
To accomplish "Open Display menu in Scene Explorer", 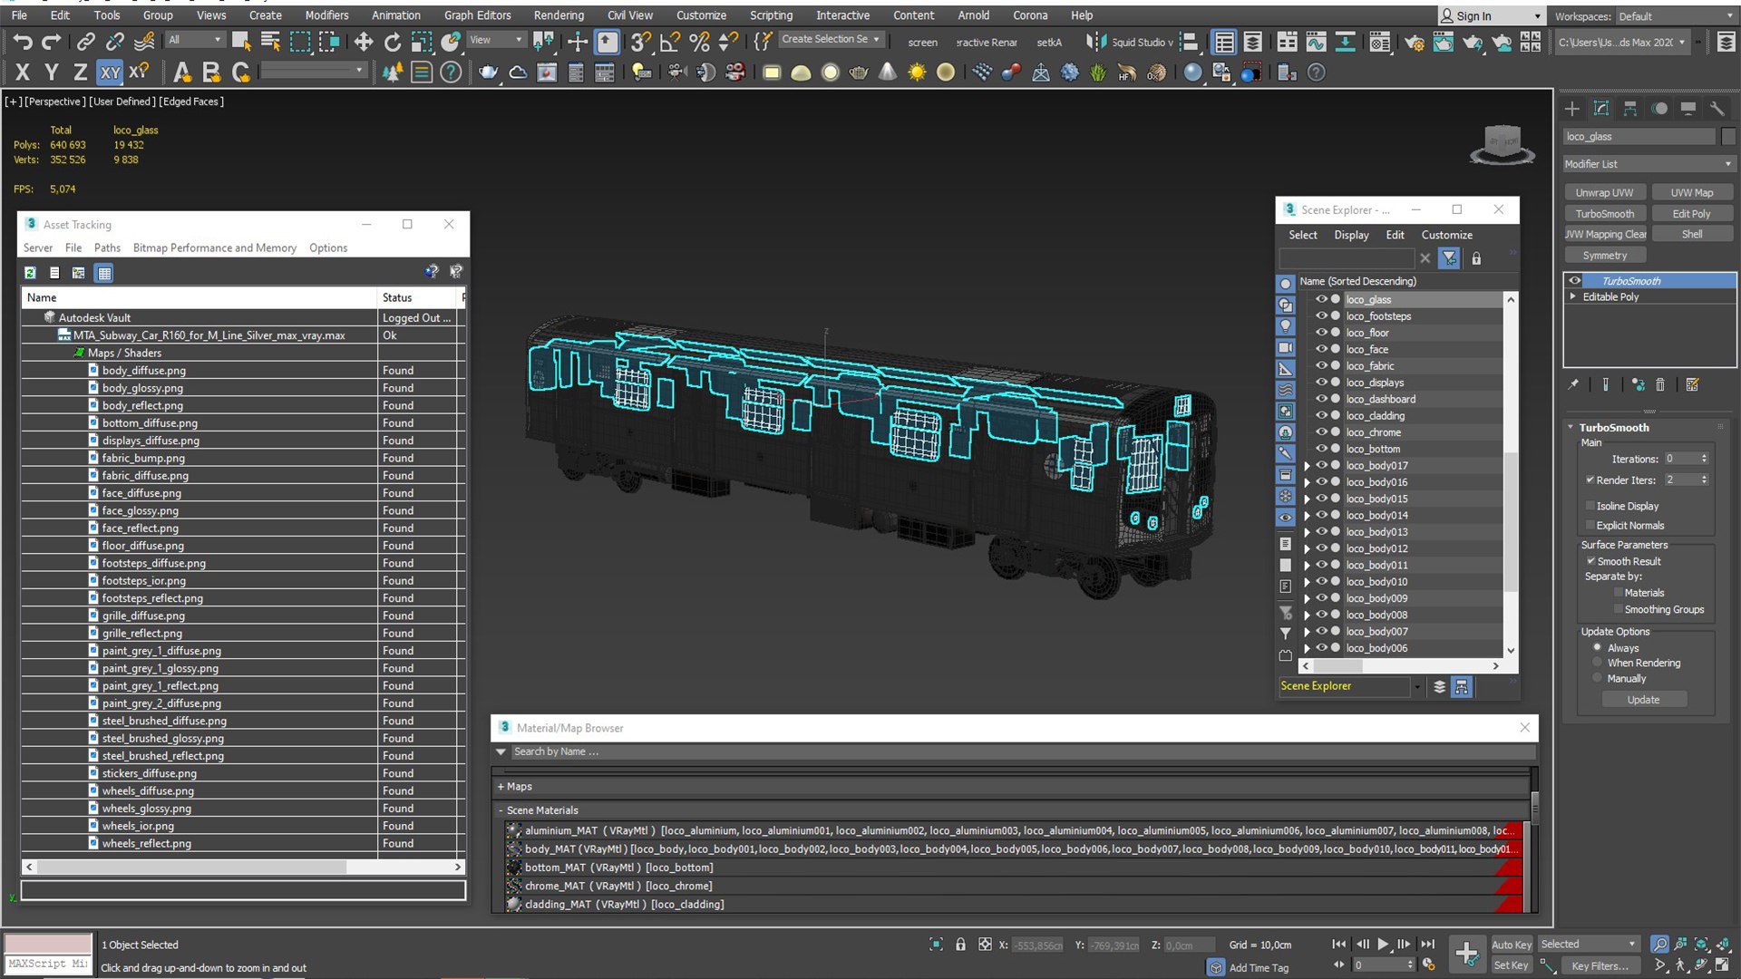I will pyautogui.click(x=1351, y=235).
